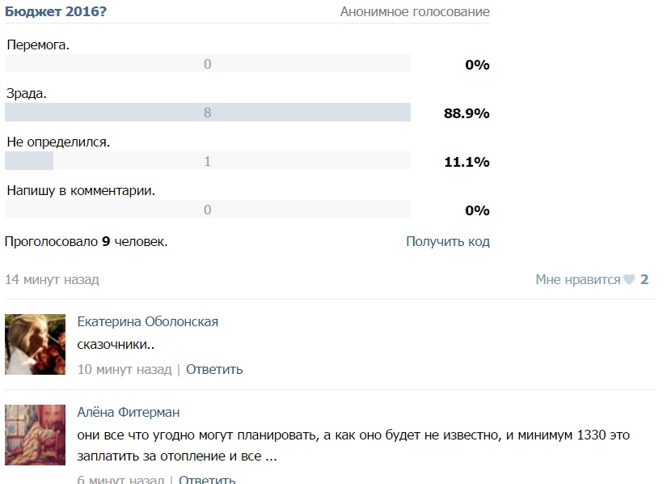
Task: Click the Анонимное голосование label
Action: 415,11
